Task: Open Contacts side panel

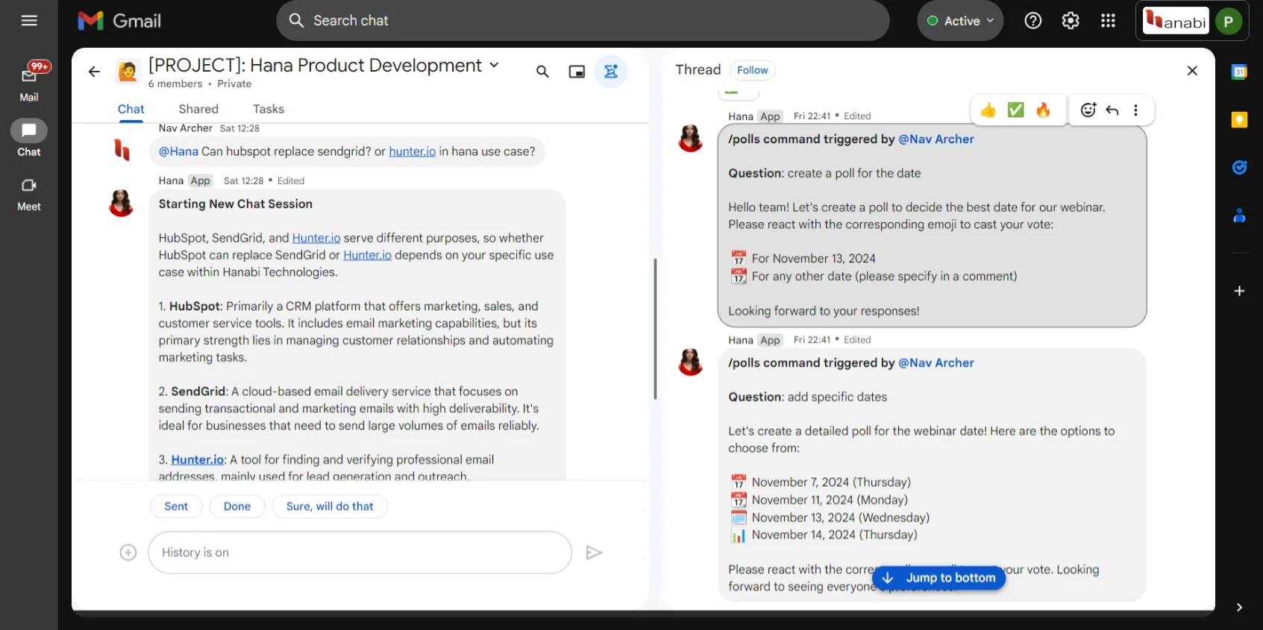Action: (x=1239, y=215)
